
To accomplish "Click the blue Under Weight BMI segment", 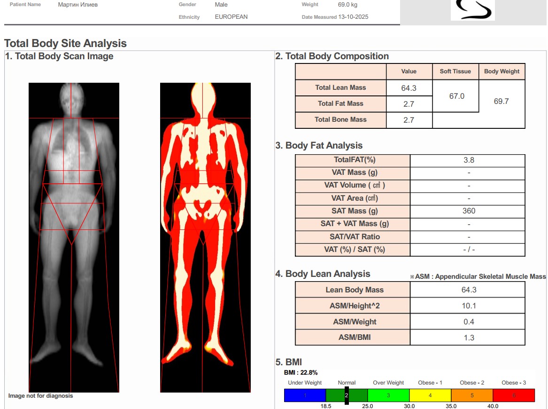I will point(305,395).
